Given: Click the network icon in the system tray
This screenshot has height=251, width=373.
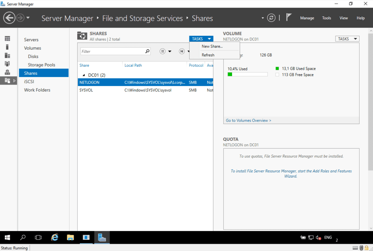Looking at the screenshot, I should [311, 238].
